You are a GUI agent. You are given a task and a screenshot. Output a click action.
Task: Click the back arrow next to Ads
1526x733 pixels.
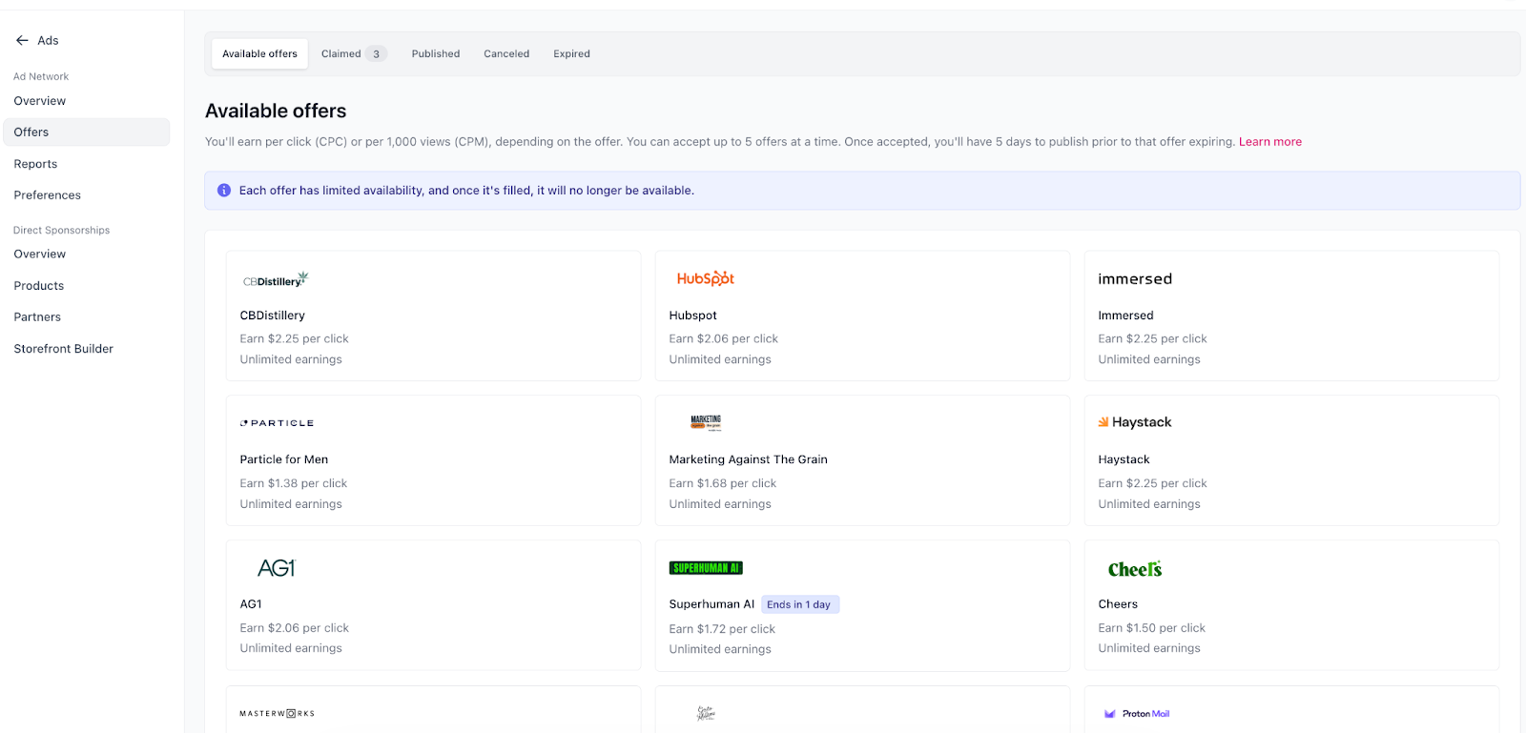click(x=22, y=40)
